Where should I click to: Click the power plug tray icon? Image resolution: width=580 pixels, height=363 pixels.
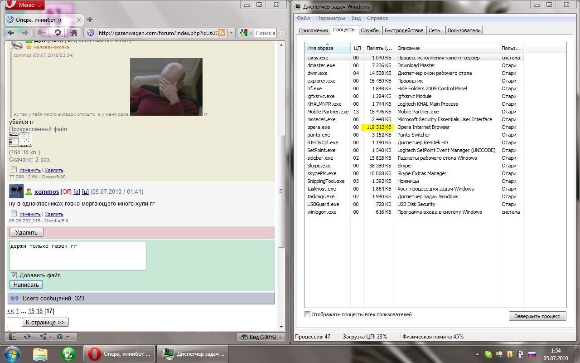point(521,354)
